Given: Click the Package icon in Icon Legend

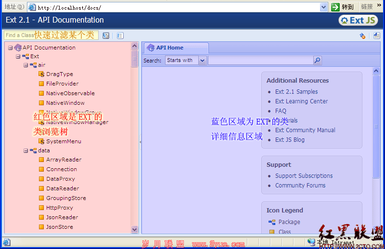Looking at the screenshot, I should pyautogui.click(x=272, y=222).
